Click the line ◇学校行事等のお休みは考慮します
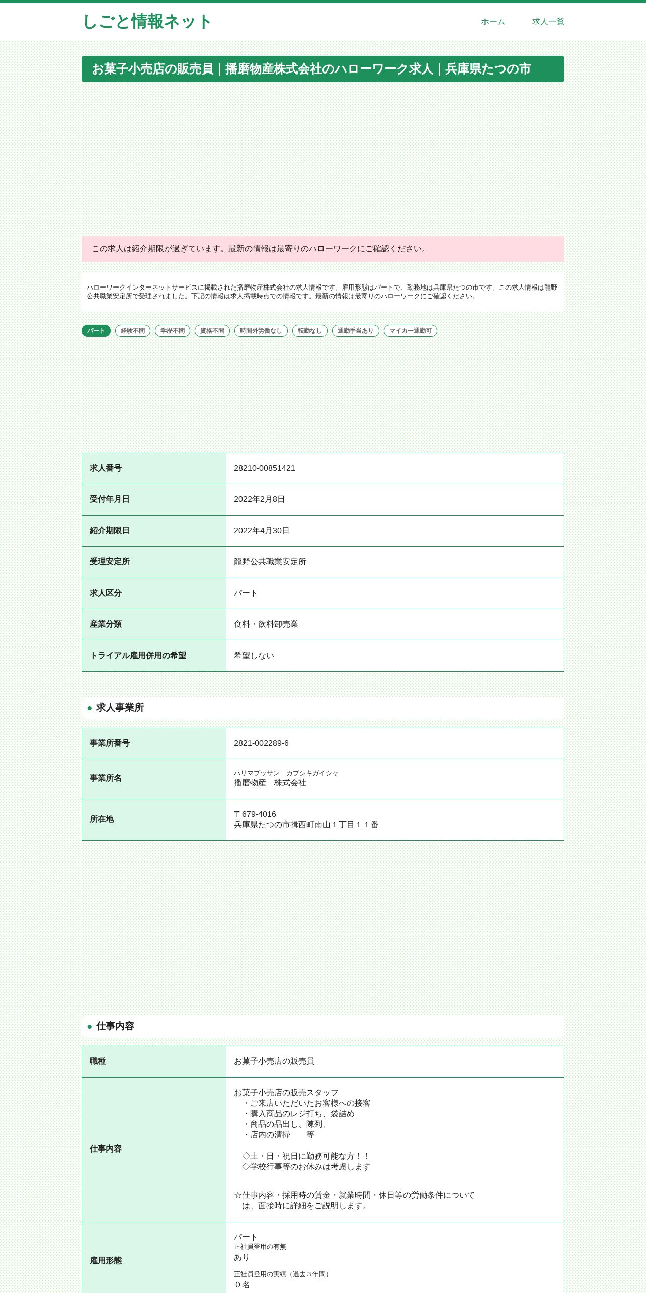The height and width of the screenshot is (1293, 646). coord(306,1167)
